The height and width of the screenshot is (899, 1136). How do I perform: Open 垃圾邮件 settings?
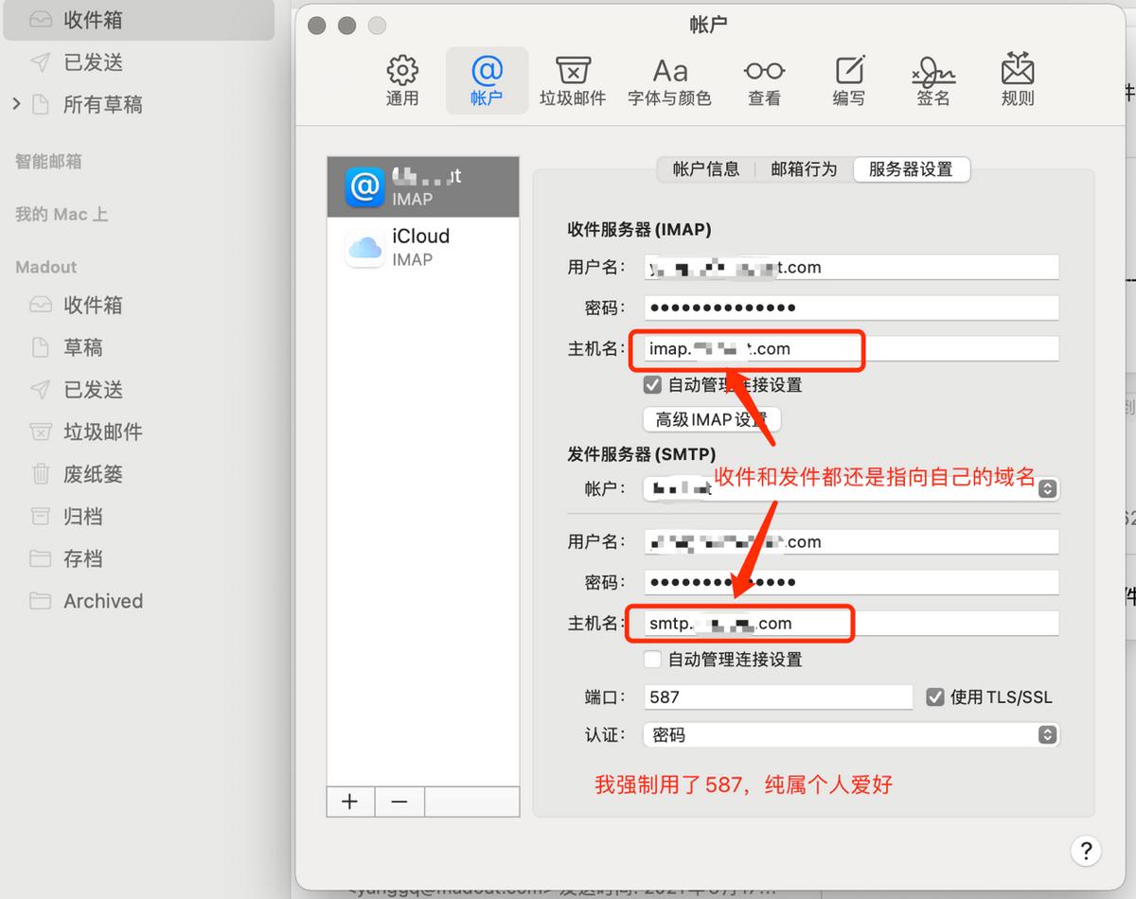[x=572, y=79]
